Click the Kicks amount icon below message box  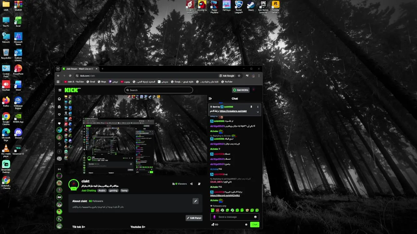[215, 224]
